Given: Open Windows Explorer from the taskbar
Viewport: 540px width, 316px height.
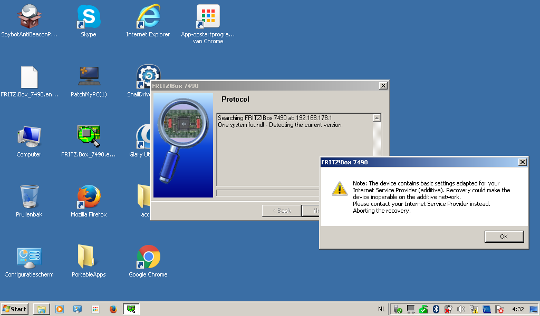Looking at the screenshot, I should pyautogui.click(x=42, y=309).
